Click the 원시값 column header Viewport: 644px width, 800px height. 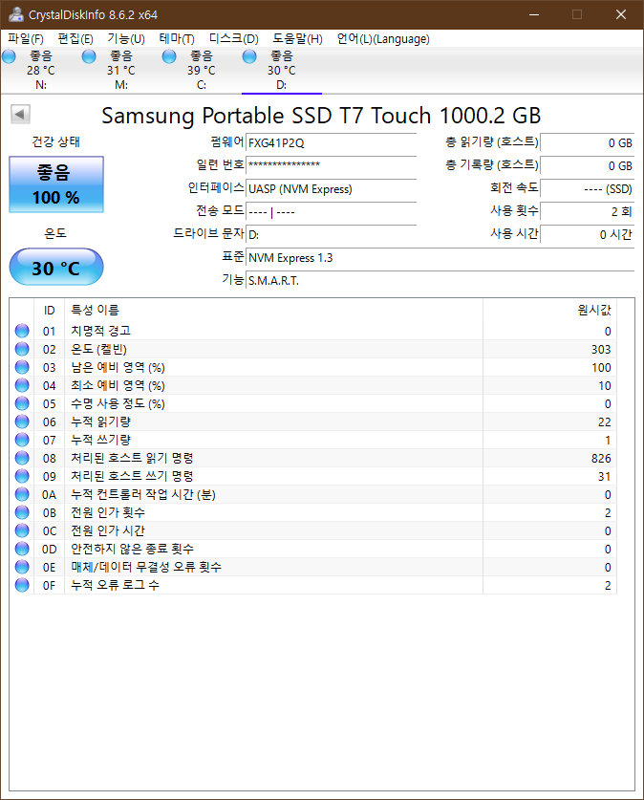(549, 311)
